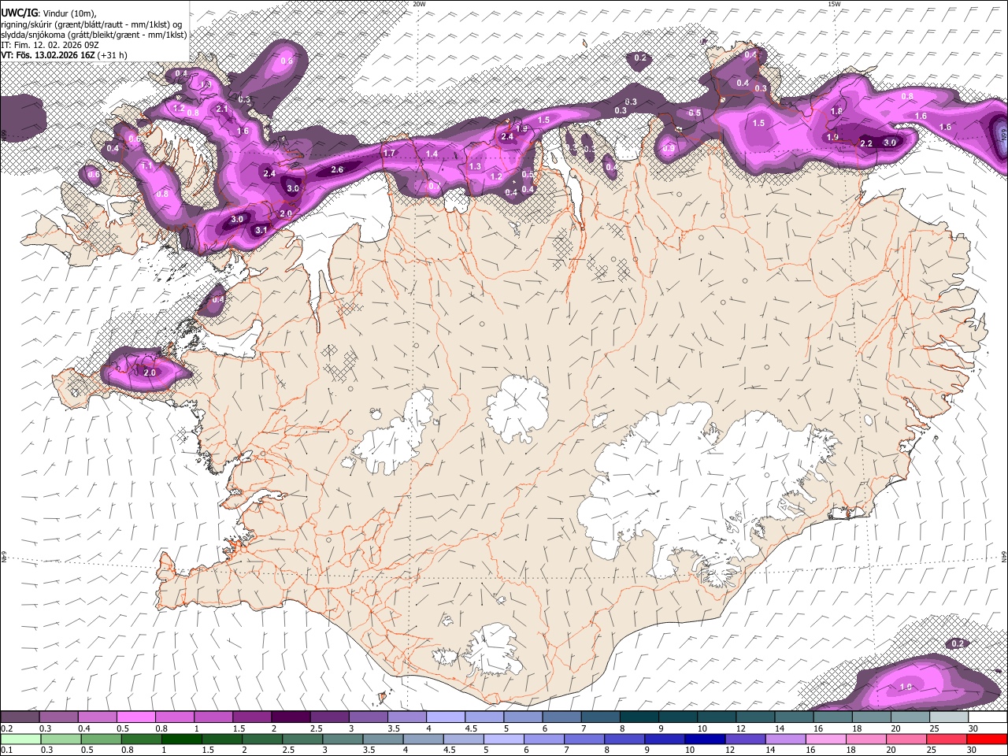Click the "3.1" precipitation value label

pyautogui.click(x=262, y=230)
